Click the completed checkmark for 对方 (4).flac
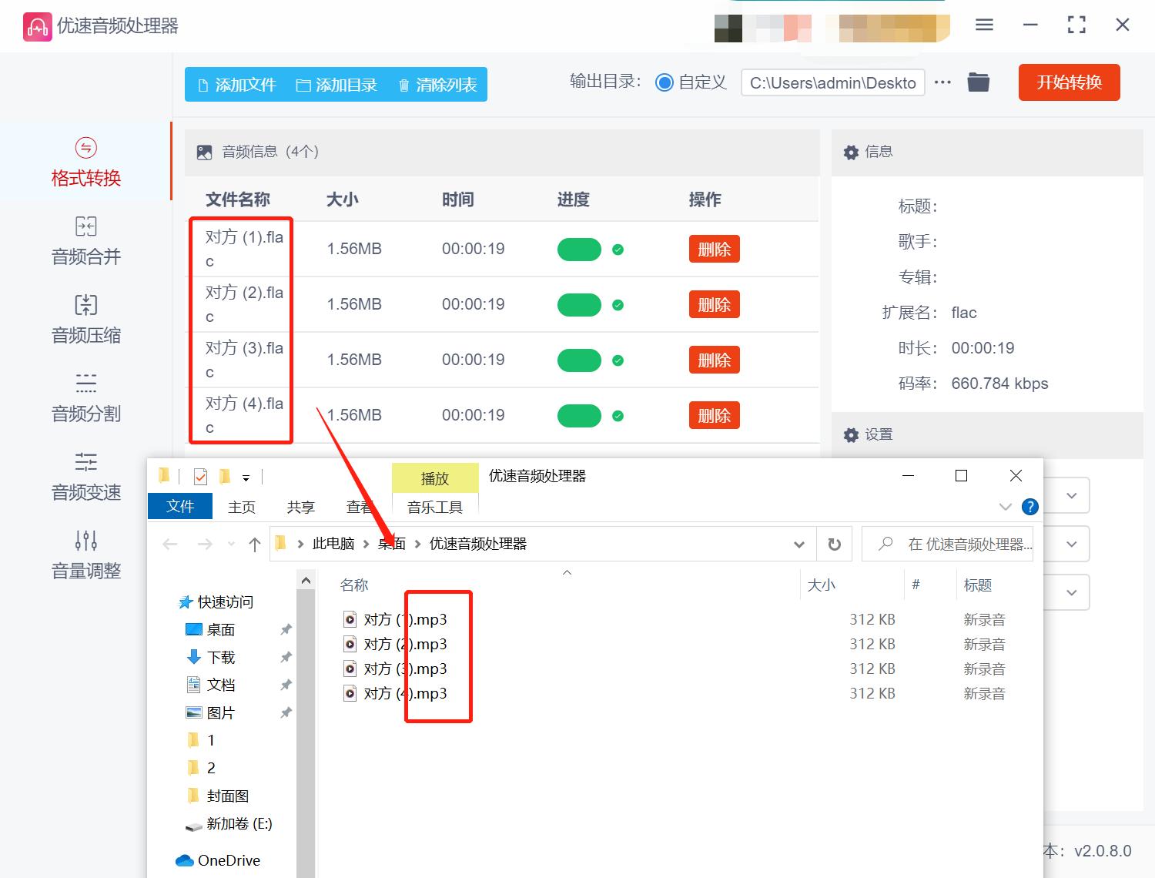This screenshot has height=878, width=1155. click(618, 415)
